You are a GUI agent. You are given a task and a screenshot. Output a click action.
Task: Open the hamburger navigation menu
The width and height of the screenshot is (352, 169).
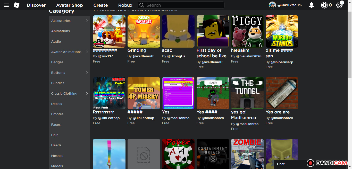[6, 5]
